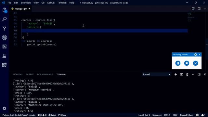
Task: Switch to the DEBUG CONSOLE tab
Action: [45, 74]
